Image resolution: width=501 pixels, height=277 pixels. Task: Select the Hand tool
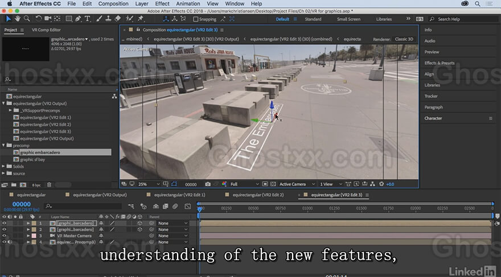(18, 19)
